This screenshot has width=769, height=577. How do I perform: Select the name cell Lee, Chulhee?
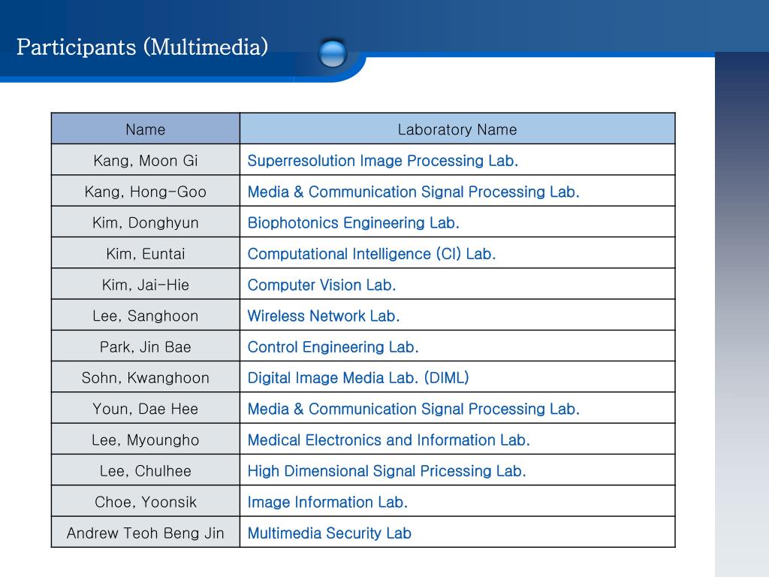click(146, 471)
